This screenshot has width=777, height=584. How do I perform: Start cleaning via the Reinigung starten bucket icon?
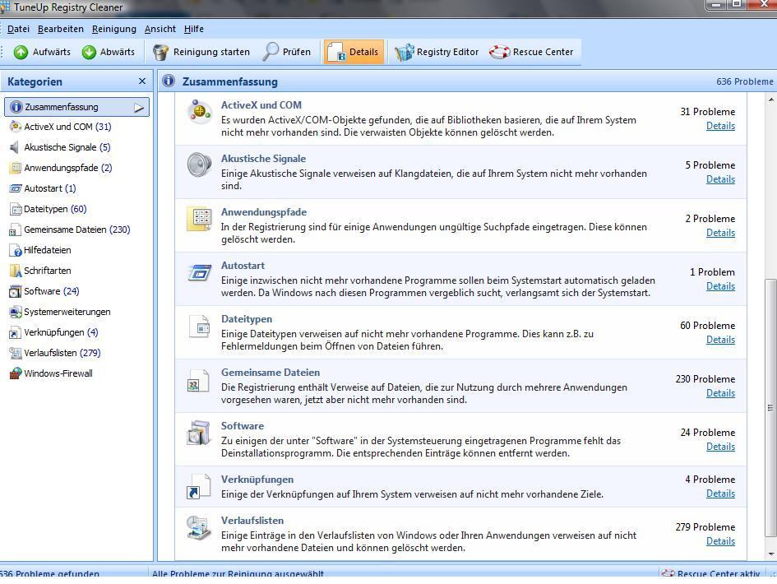pyautogui.click(x=160, y=52)
